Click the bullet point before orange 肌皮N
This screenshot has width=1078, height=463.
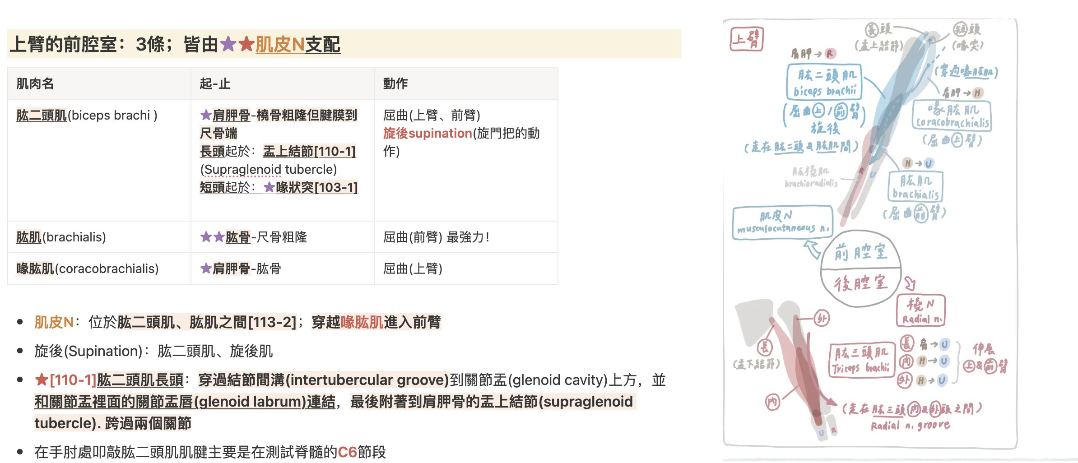point(20,322)
